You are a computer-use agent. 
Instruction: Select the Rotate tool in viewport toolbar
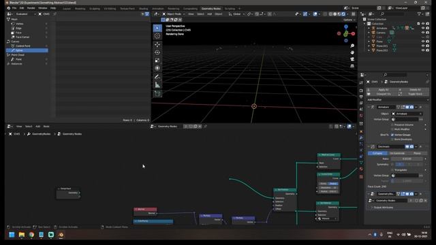[x=157, y=52]
